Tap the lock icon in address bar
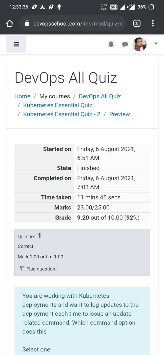Viewport: 164px width, 355px height. point(27,24)
